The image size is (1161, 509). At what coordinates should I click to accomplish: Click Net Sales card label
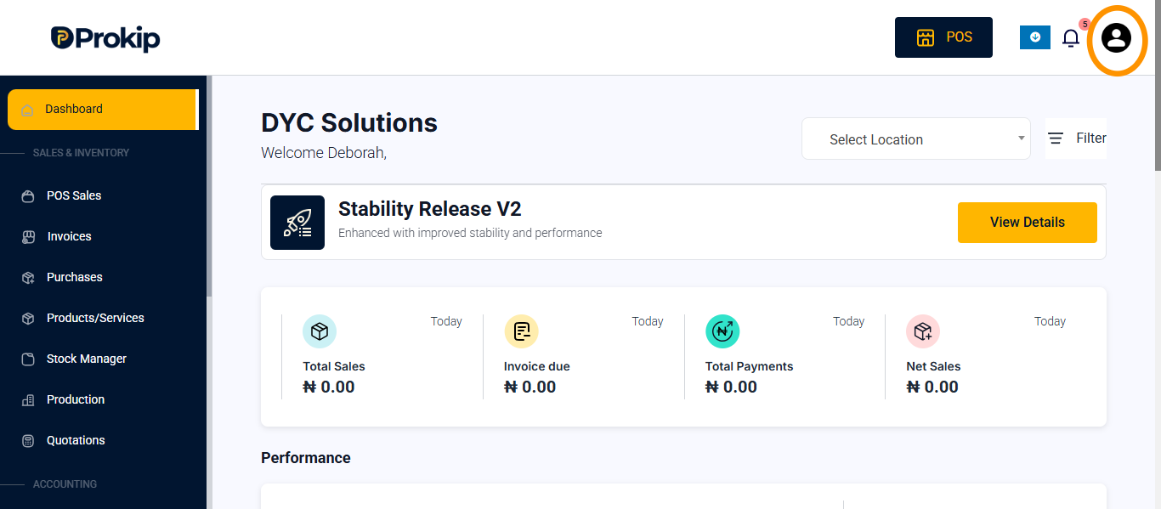coord(933,366)
